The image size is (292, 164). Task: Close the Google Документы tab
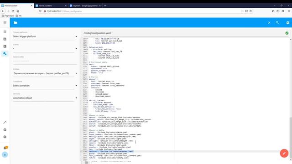coord(100,5)
